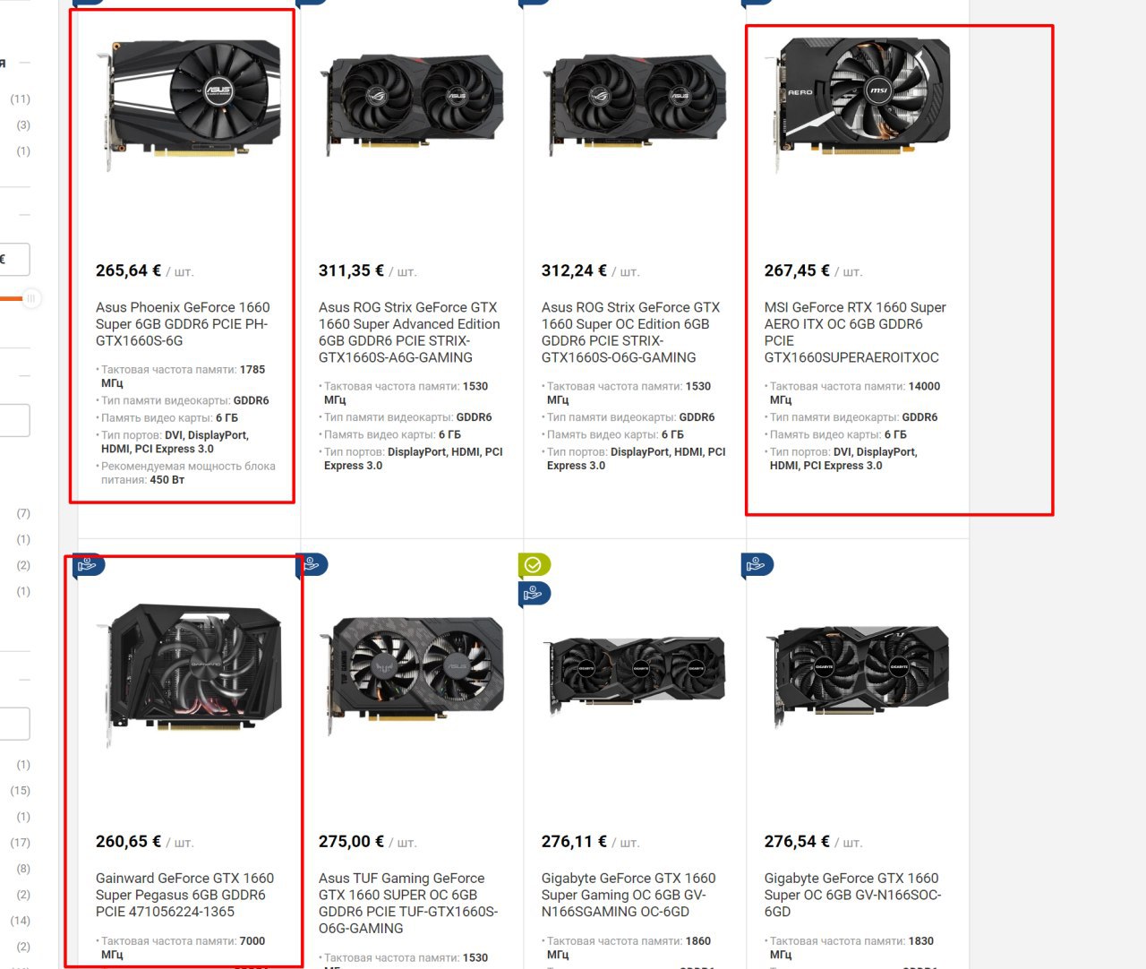Open Gainward Pegasus graphics card image
Image resolution: width=1146 pixels, height=969 pixels.
pos(189,673)
